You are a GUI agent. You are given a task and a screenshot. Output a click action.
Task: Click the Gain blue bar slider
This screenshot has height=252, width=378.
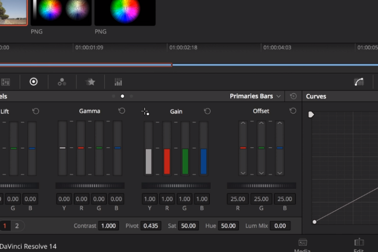[204, 148]
